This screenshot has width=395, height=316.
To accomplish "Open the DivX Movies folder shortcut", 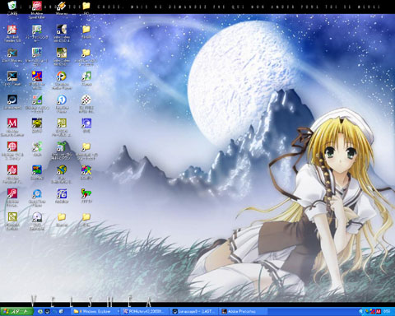I will [x=12, y=53].
